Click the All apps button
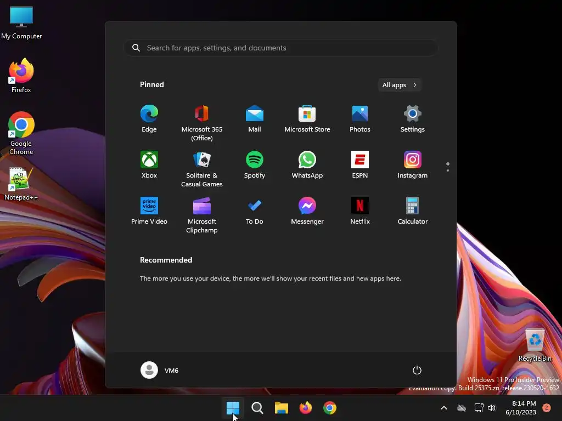 click(400, 85)
